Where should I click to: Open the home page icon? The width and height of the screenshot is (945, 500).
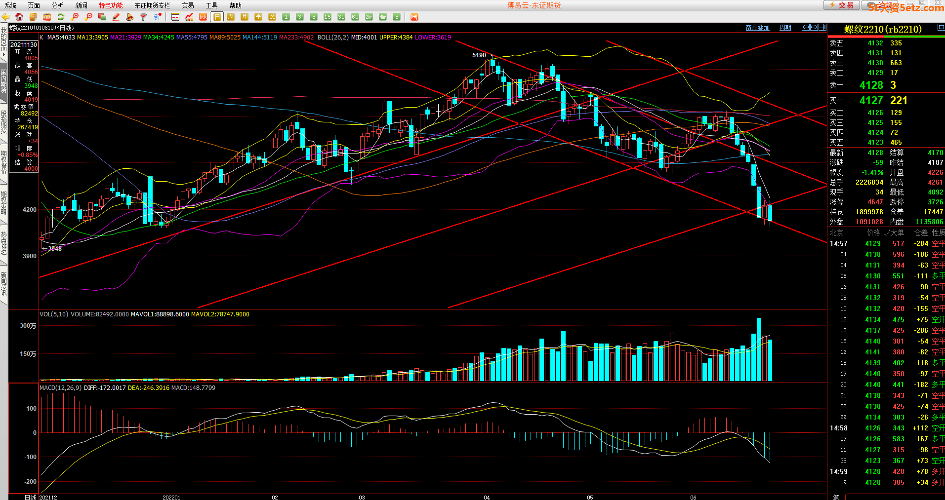tap(19, 17)
